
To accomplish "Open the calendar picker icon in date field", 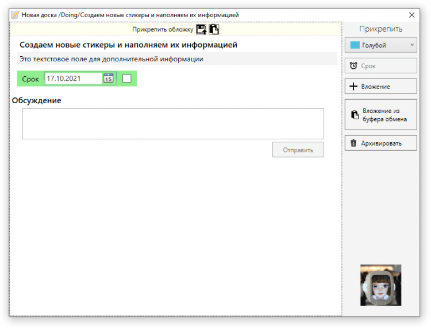I will point(108,79).
